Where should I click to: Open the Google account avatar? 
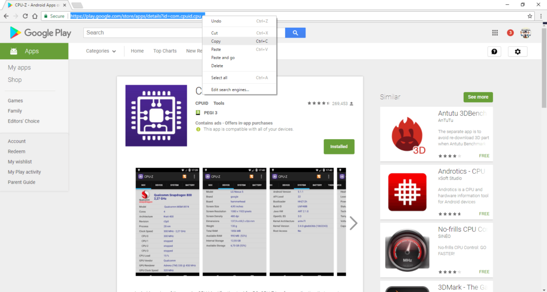click(x=526, y=33)
